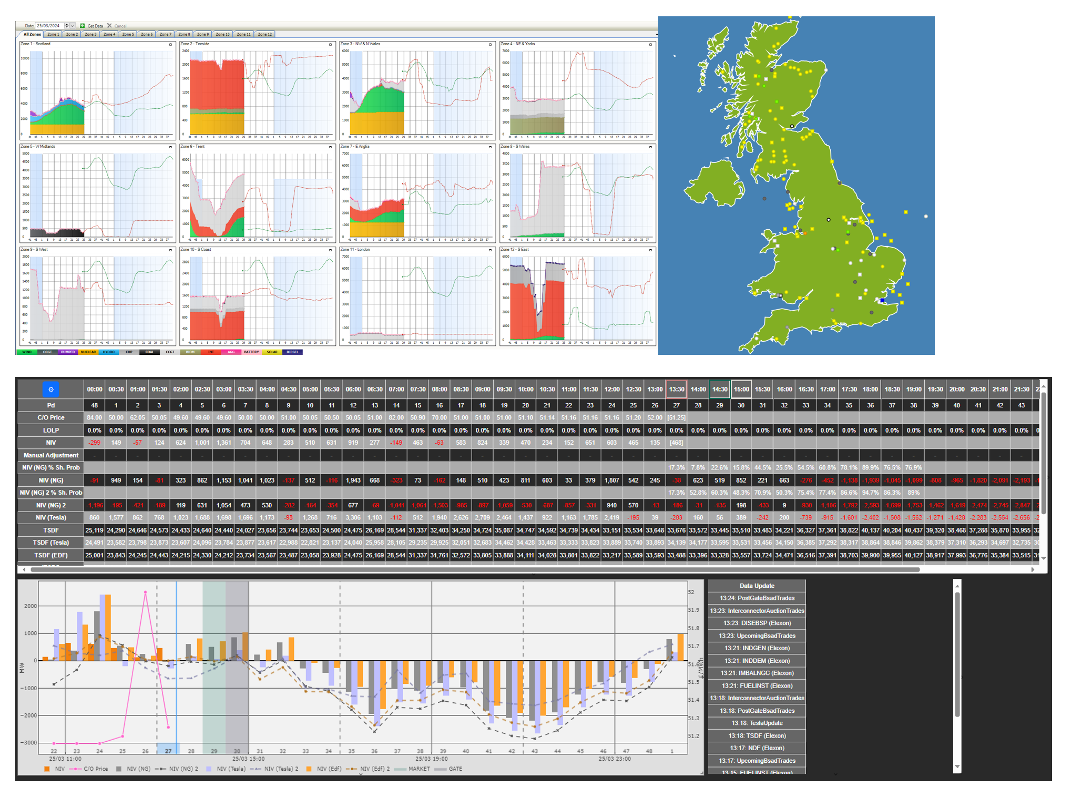This screenshot has width=1072, height=798.
Task: Select the All Zones tab
Action: click(32, 34)
